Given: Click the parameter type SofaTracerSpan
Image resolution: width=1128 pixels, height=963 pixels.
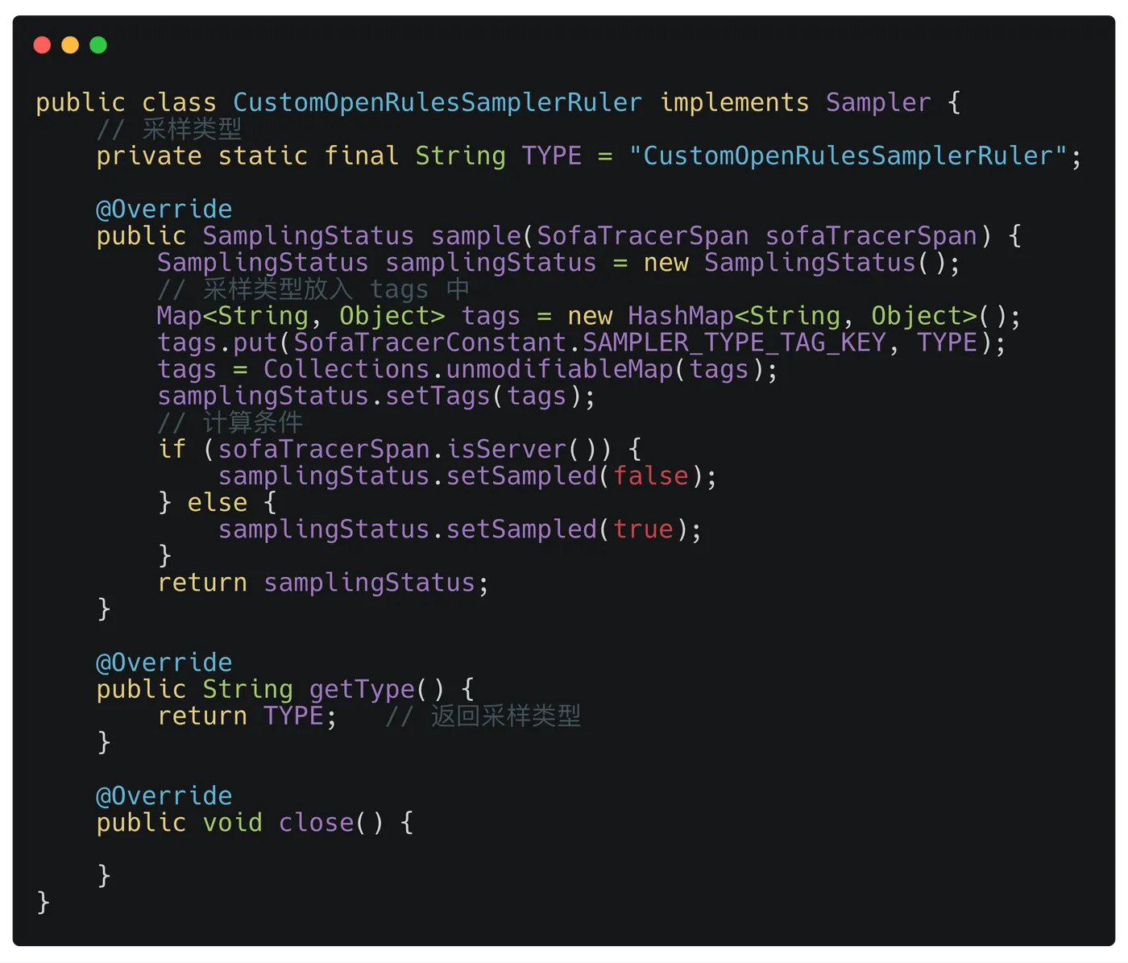Looking at the screenshot, I should (x=643, y=236).
